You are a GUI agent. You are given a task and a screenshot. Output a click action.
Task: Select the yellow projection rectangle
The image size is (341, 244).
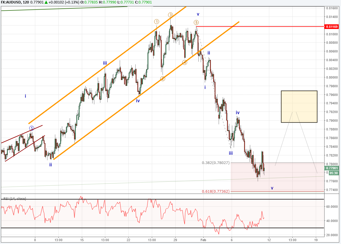tap(299, 107)
